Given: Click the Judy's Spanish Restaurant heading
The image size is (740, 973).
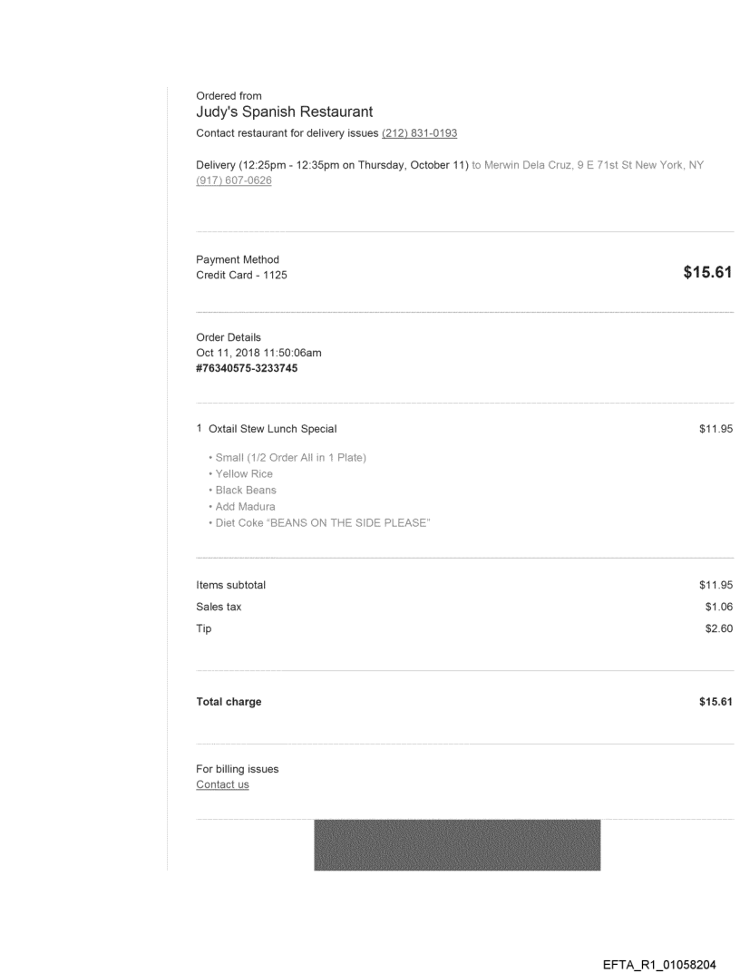Looking at the screenshot, I should point(284,112).
